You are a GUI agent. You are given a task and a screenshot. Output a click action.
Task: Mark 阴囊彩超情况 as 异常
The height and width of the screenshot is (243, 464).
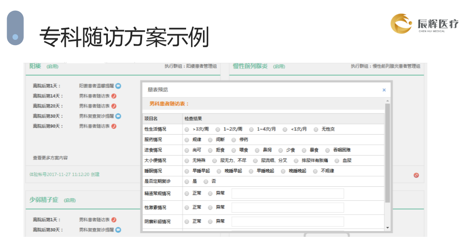(x=210, y=222)
